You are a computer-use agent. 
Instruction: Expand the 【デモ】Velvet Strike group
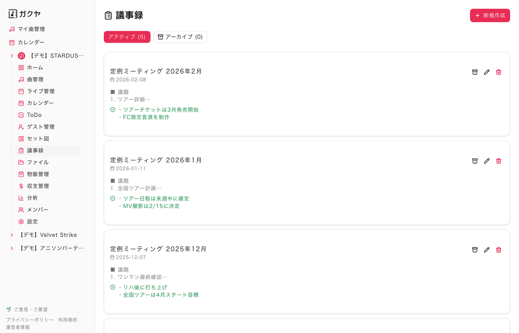pyautogui.click(x=12, y=235)
